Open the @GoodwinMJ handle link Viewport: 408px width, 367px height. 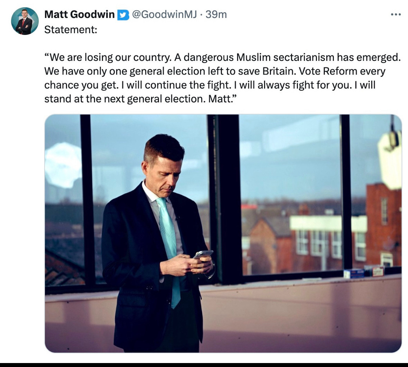164,14
